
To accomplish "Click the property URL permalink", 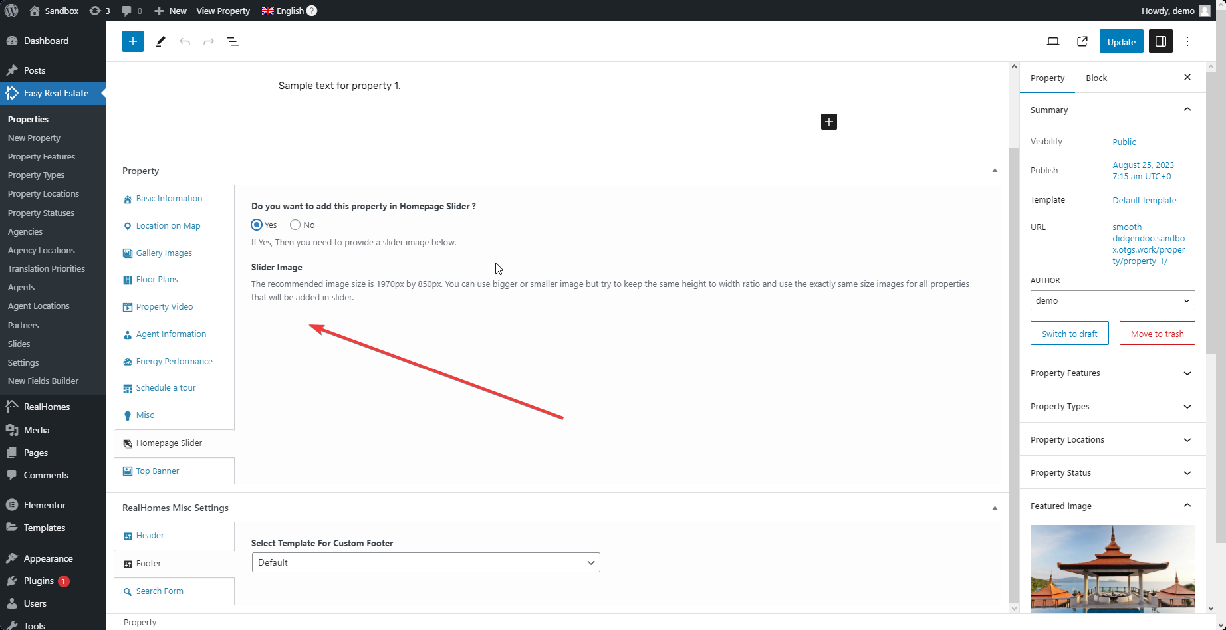I will click(x=1148, y=244).
